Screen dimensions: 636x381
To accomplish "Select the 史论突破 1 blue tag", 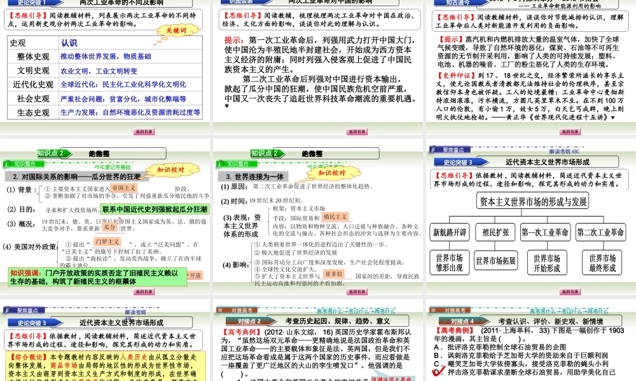I will 34,3.
